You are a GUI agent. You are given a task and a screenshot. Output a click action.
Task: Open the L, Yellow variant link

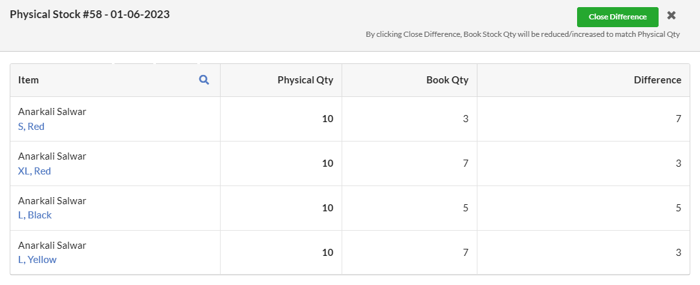pyautogui.click(x=37, y=260)
